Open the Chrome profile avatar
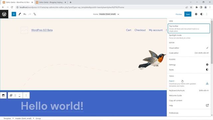 click(206, 7)
